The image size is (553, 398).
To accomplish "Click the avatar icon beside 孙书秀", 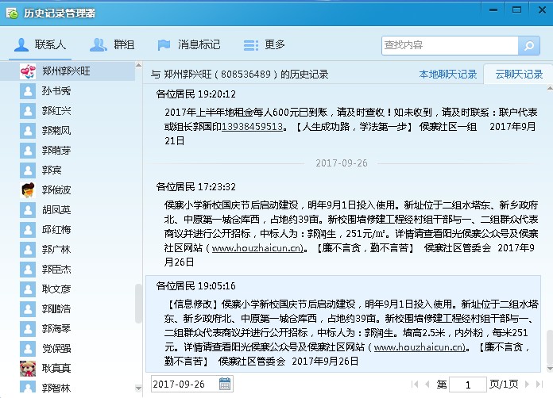I will pos(28,91).
